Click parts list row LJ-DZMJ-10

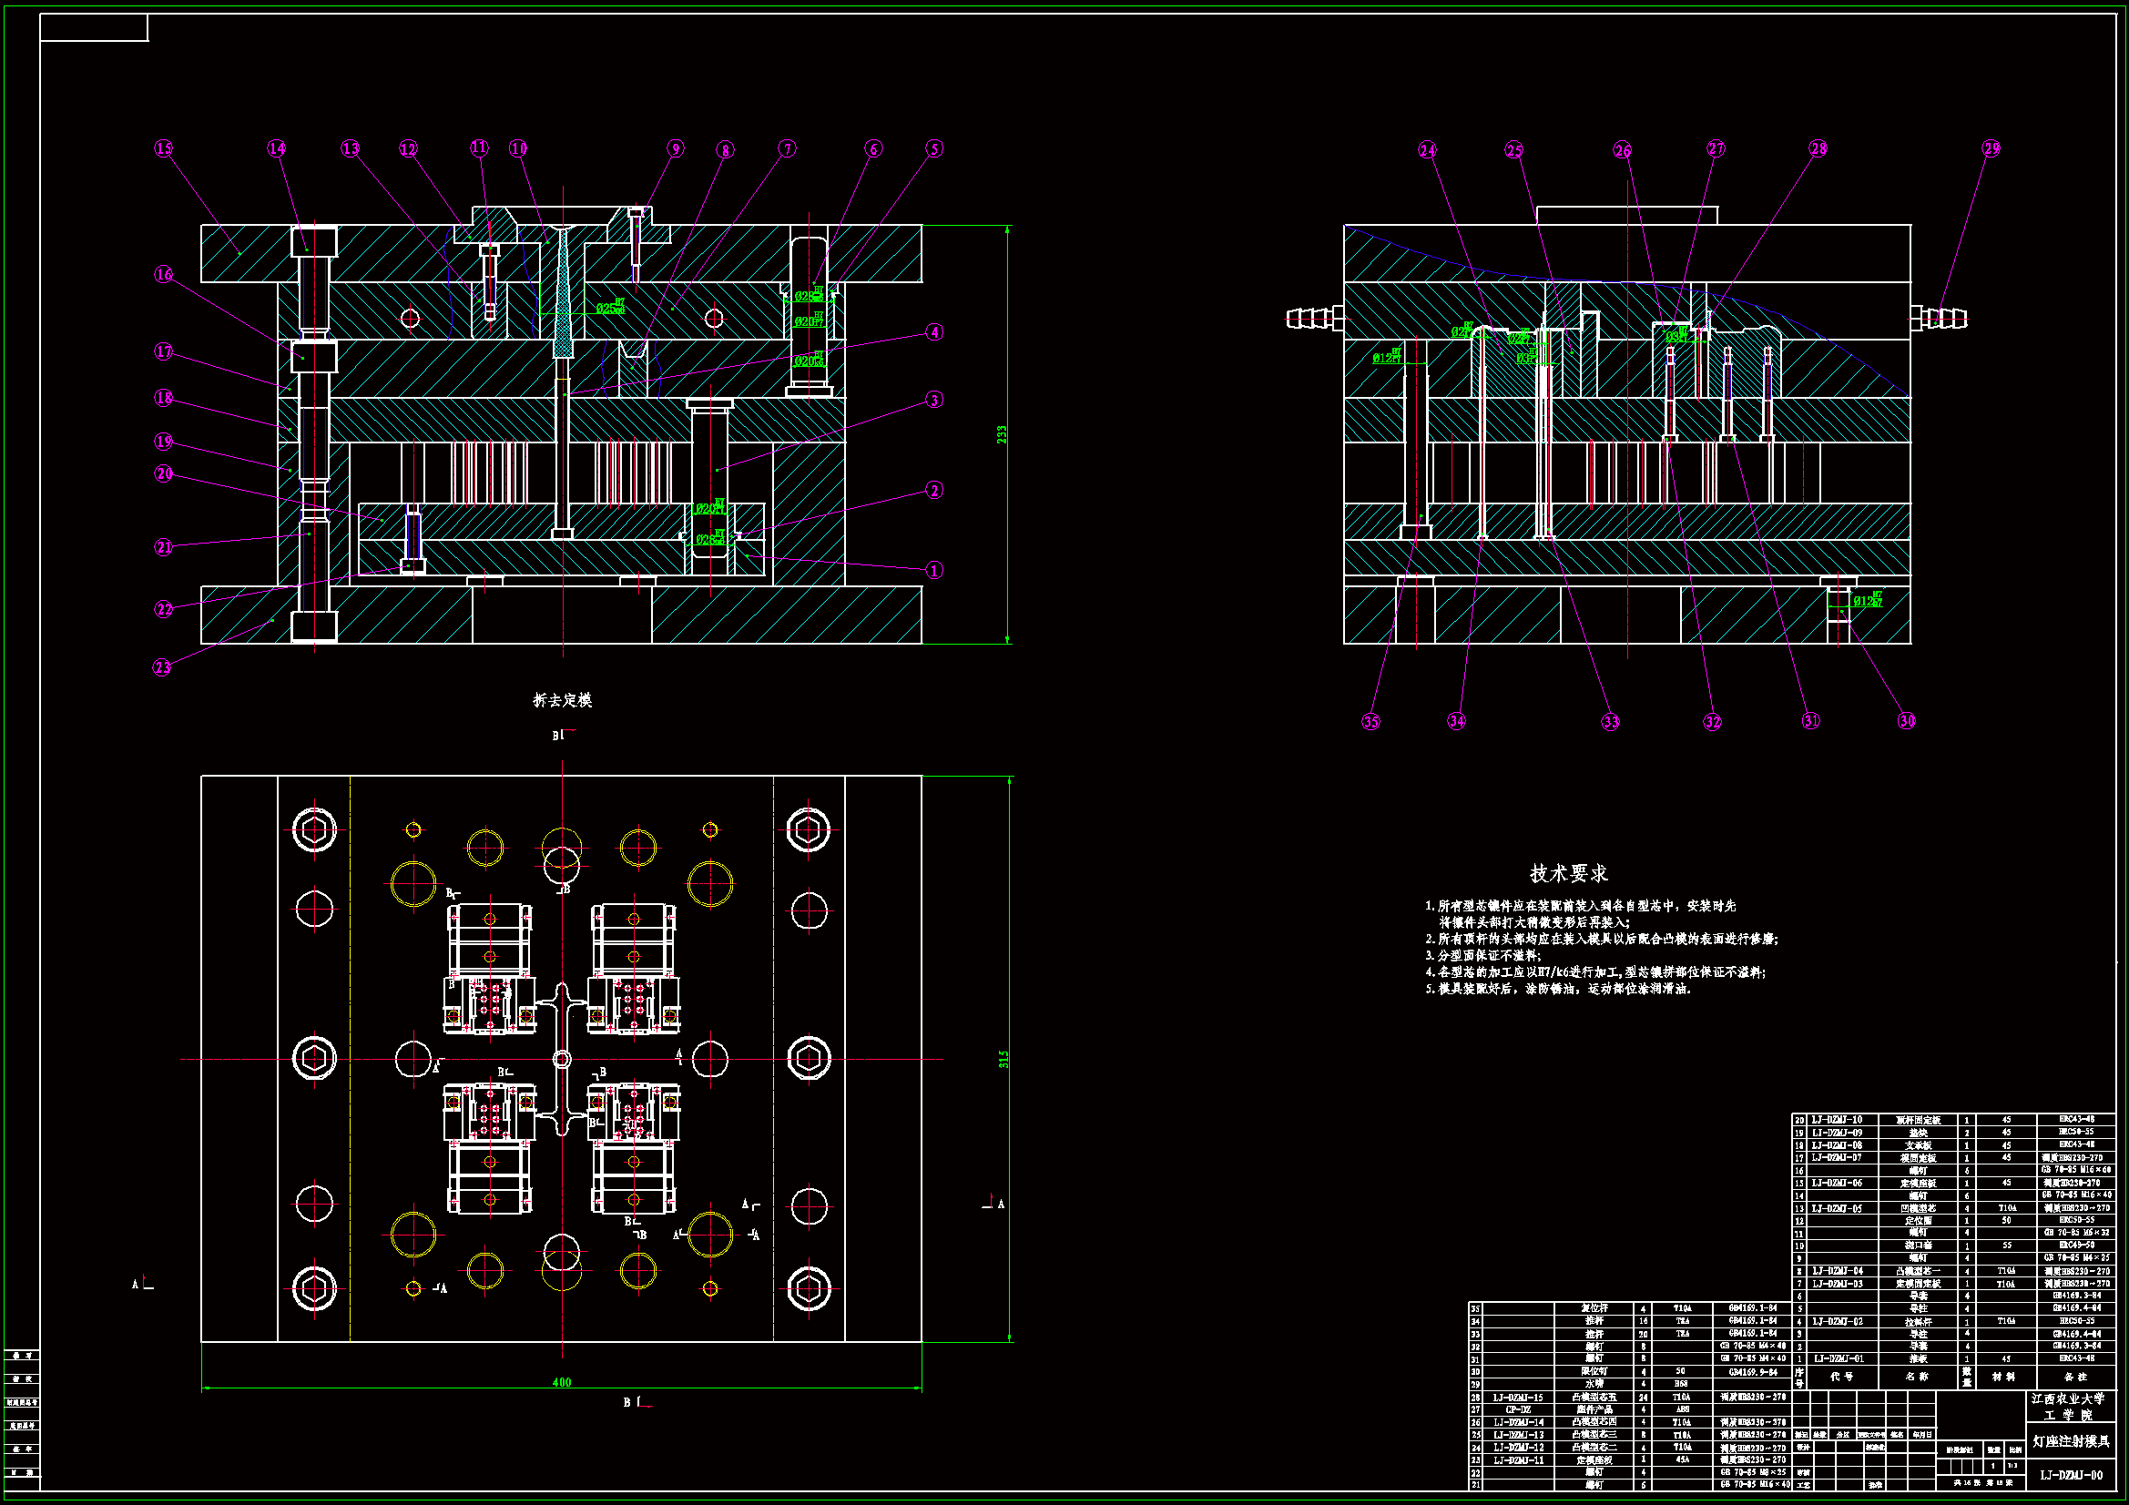pyautogui.click(x=1837, y=1120)
